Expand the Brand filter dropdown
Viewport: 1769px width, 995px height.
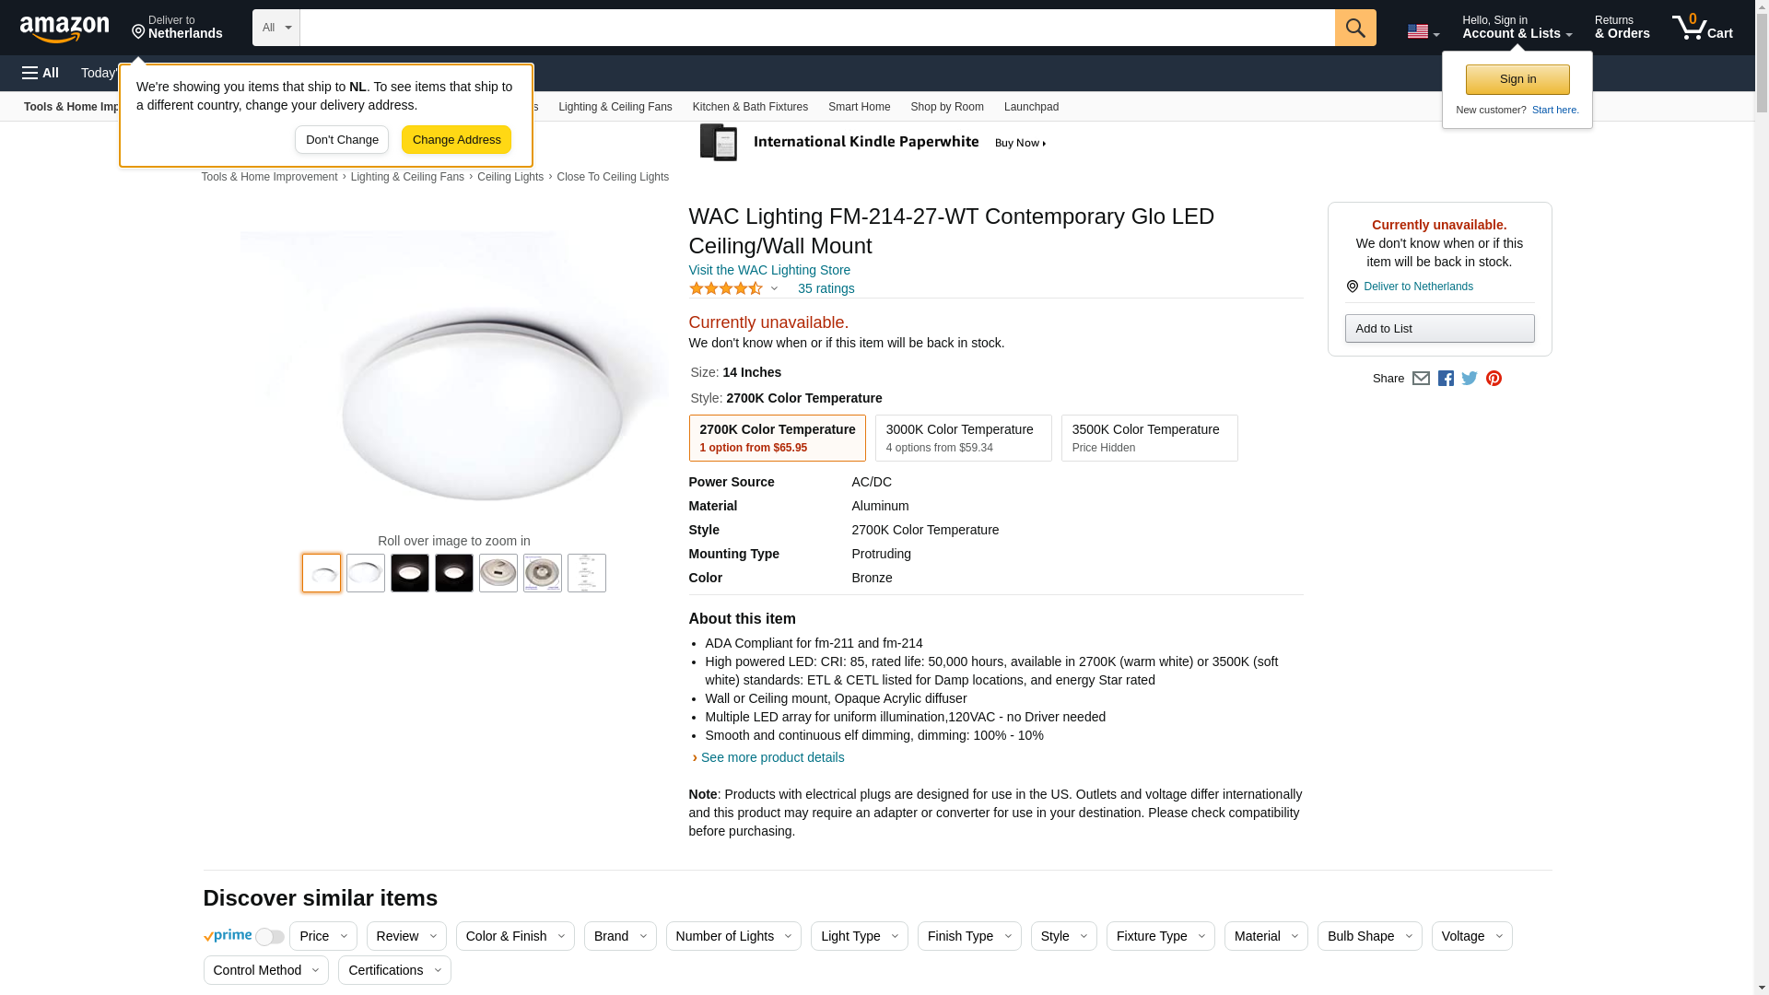point(619,936)
